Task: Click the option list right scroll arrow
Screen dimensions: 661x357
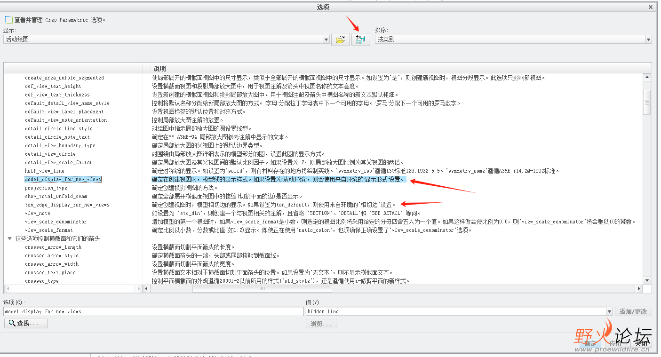Action: [138, 289]
